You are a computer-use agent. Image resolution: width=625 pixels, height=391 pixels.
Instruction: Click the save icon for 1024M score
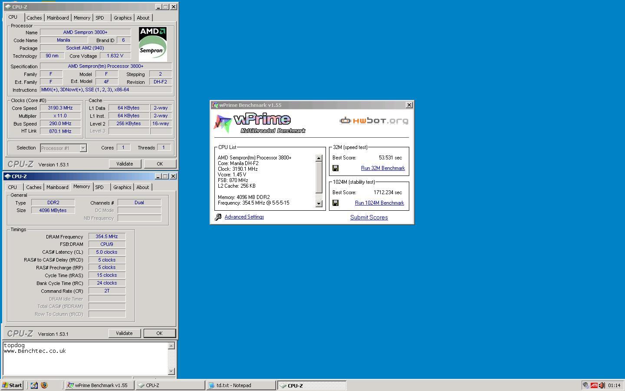pyautogui.click(x=336, y=203)
